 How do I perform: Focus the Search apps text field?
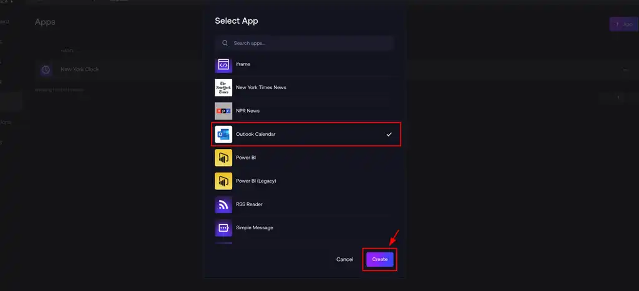(x=309, y=44)
